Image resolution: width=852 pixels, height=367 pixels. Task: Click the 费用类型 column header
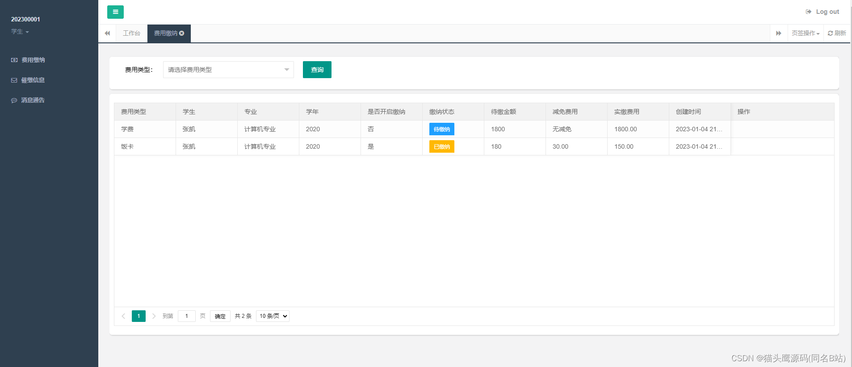145,112
